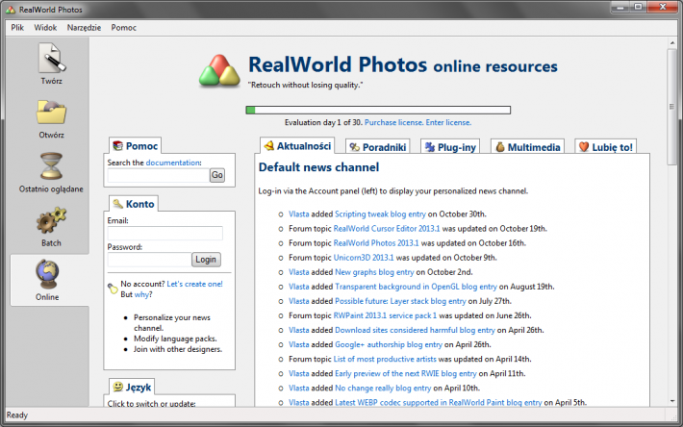Click the title bar app icon
This screenshot has height=427, width=683.
pos(10,10)
